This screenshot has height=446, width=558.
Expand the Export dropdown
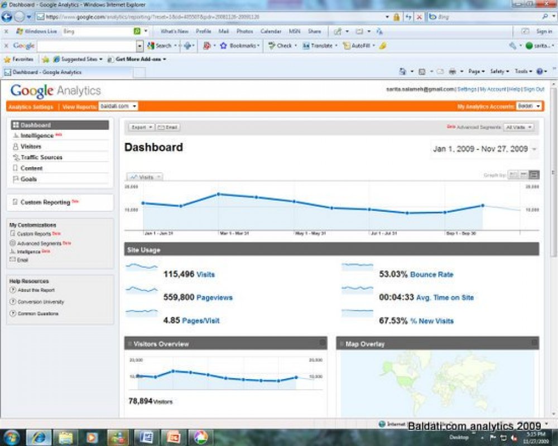(x=141, y=127)
